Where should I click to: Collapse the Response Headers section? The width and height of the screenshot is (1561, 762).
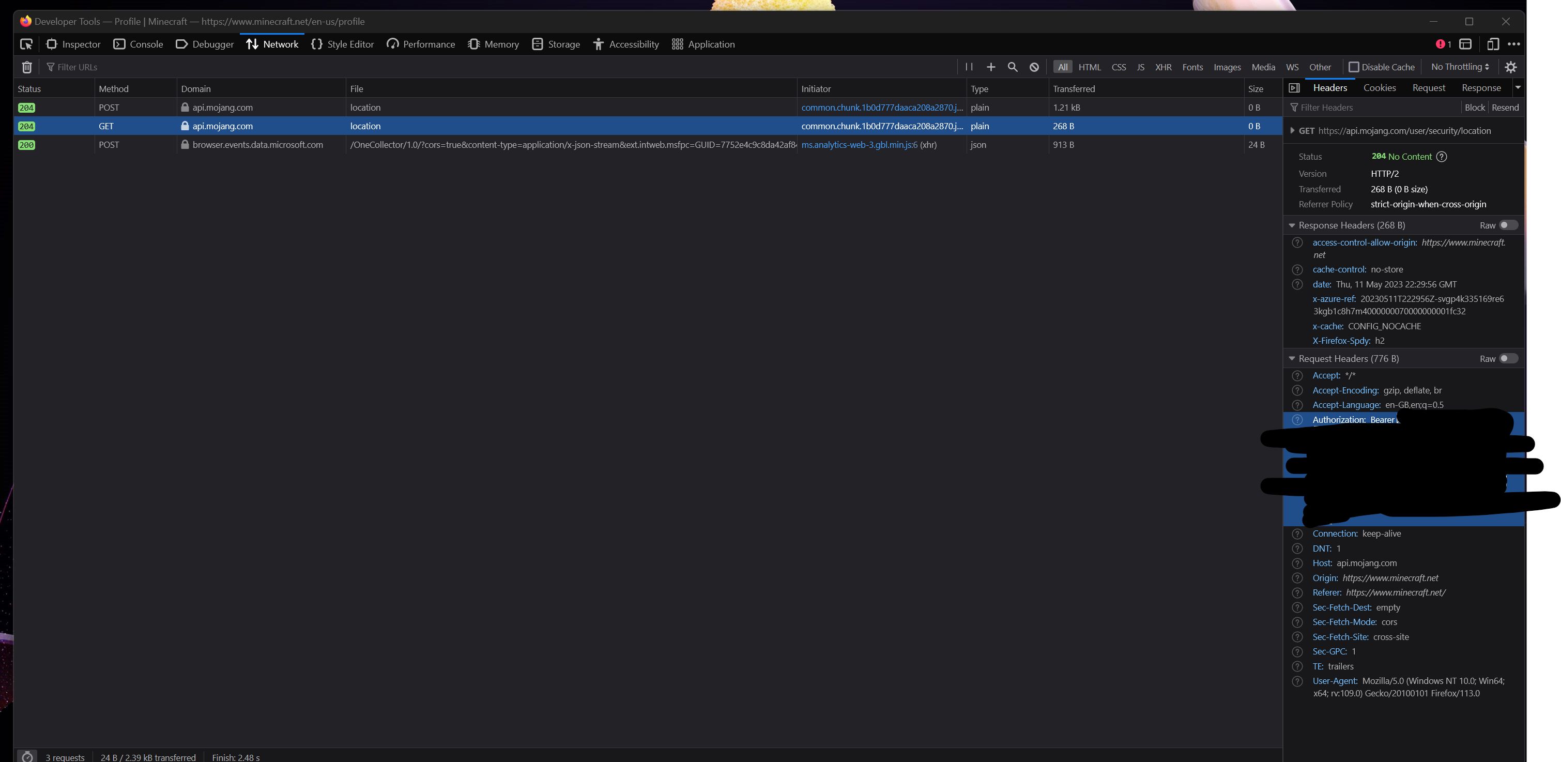(1292, 225)
